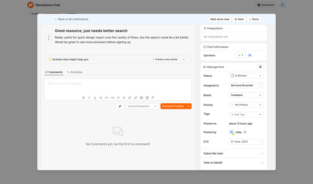Upvote the post using the arrow counter
Viewport: 313px width, 184px height.
[x=49, y=38]
